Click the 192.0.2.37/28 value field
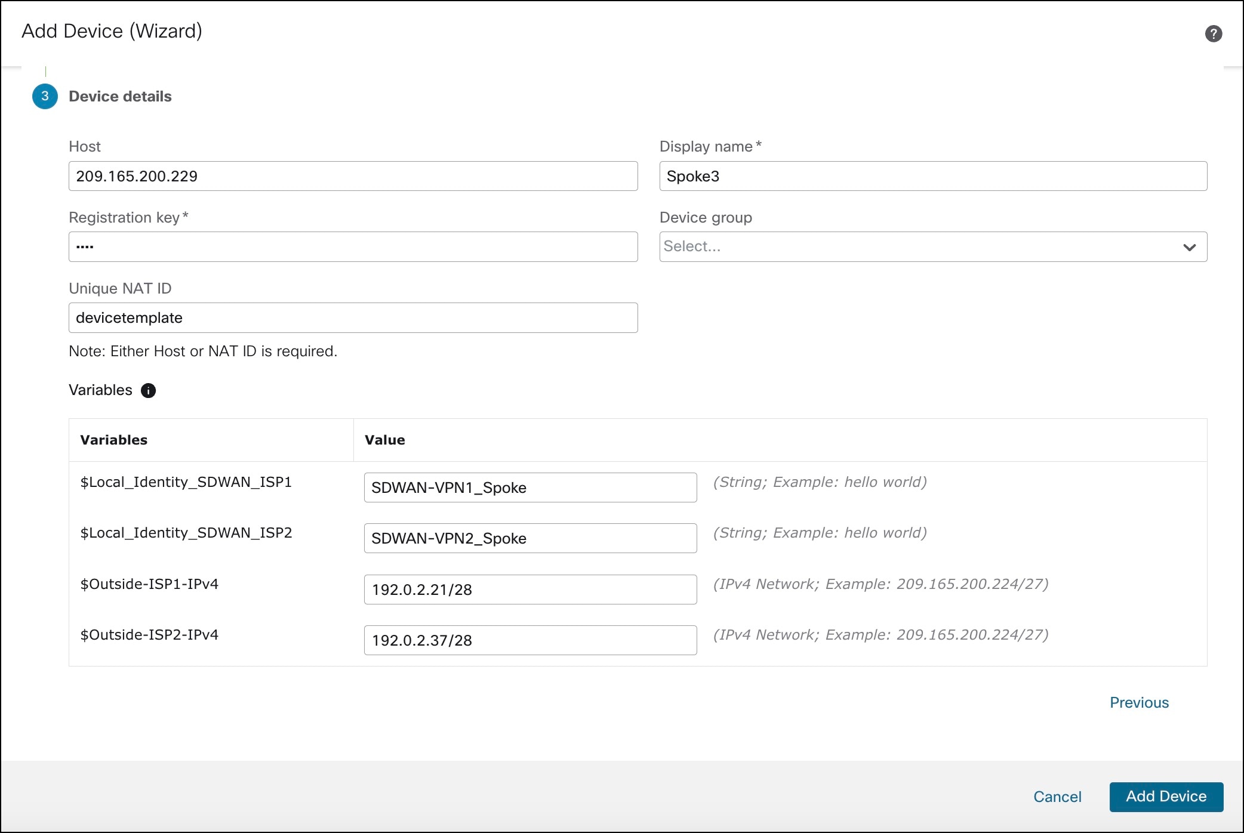 (529, 640)
